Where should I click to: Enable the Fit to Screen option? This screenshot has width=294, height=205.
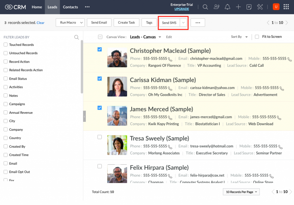click(x=256, y=37)
